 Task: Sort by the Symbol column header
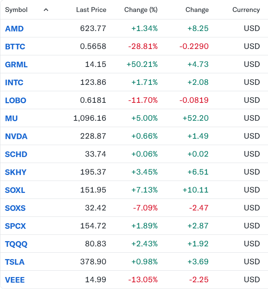coord(16,10)
